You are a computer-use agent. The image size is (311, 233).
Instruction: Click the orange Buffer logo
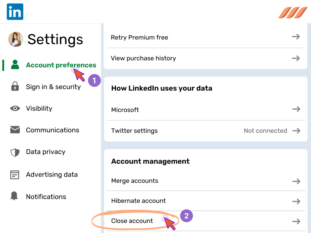click(292, 13)
